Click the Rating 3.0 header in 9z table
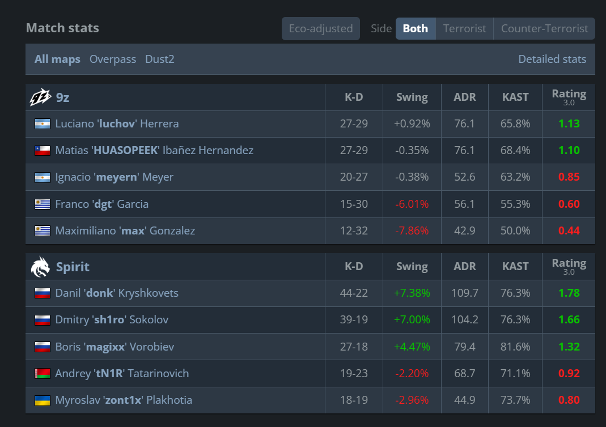The width and height of the screenshot is (606, 427). 569,97
